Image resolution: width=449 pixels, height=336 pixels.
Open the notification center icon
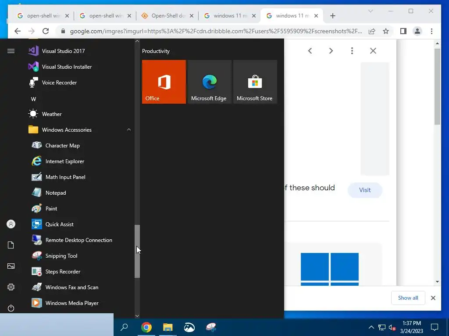pos(435,327)
